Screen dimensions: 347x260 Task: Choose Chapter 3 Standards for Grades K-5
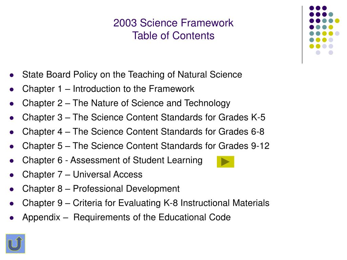click(x=144, y=117)
